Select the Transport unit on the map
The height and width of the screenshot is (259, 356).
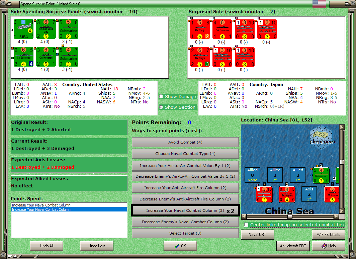[x=287, y=194]
